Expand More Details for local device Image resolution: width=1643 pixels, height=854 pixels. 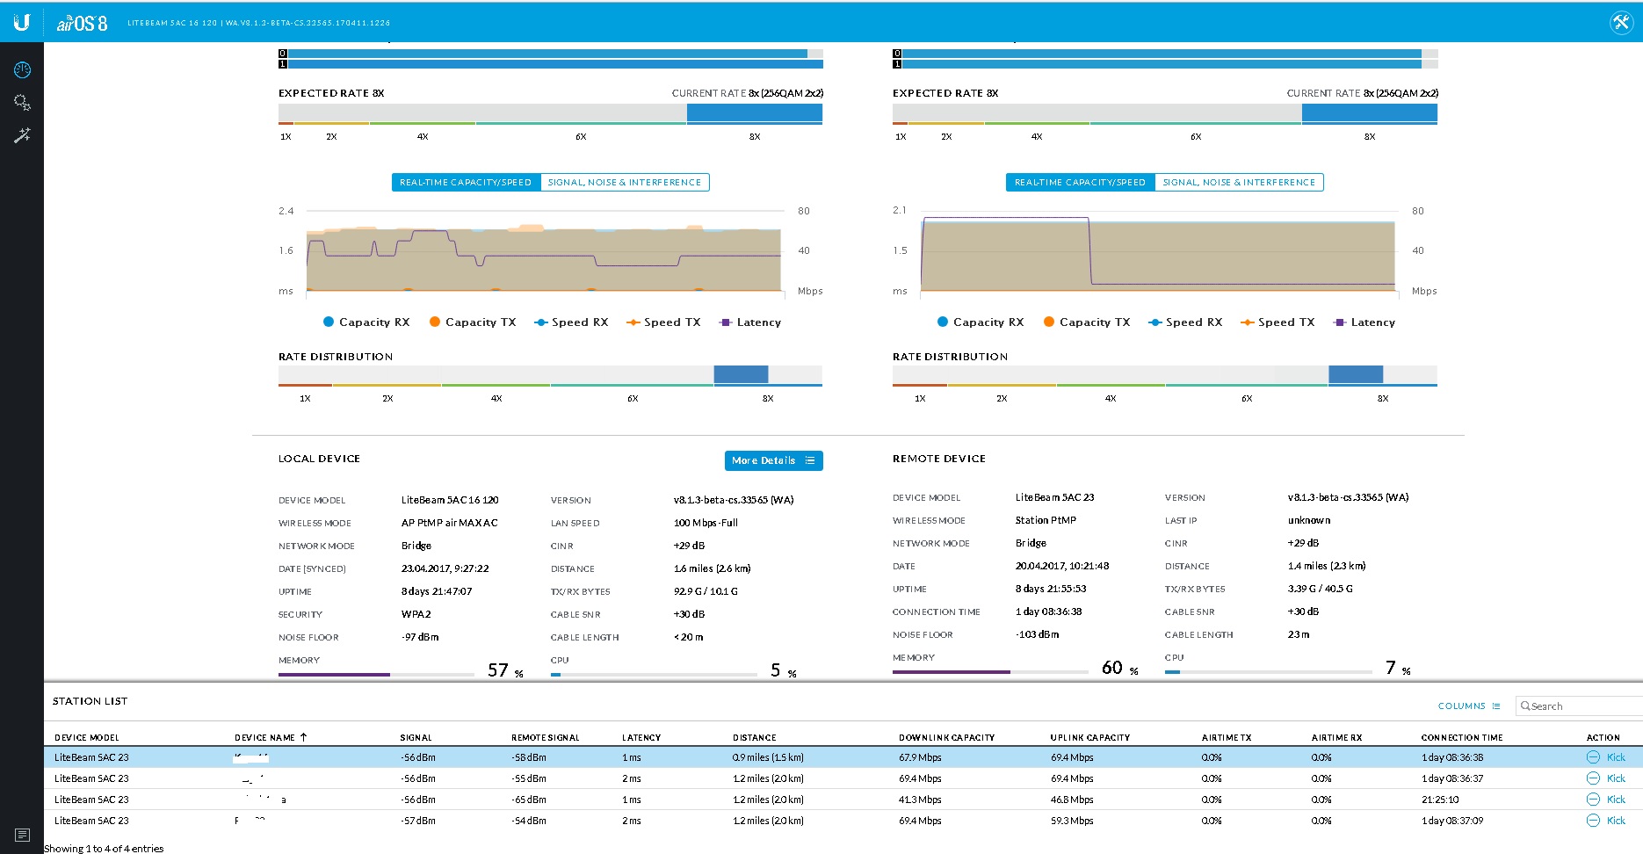(773, 460)
